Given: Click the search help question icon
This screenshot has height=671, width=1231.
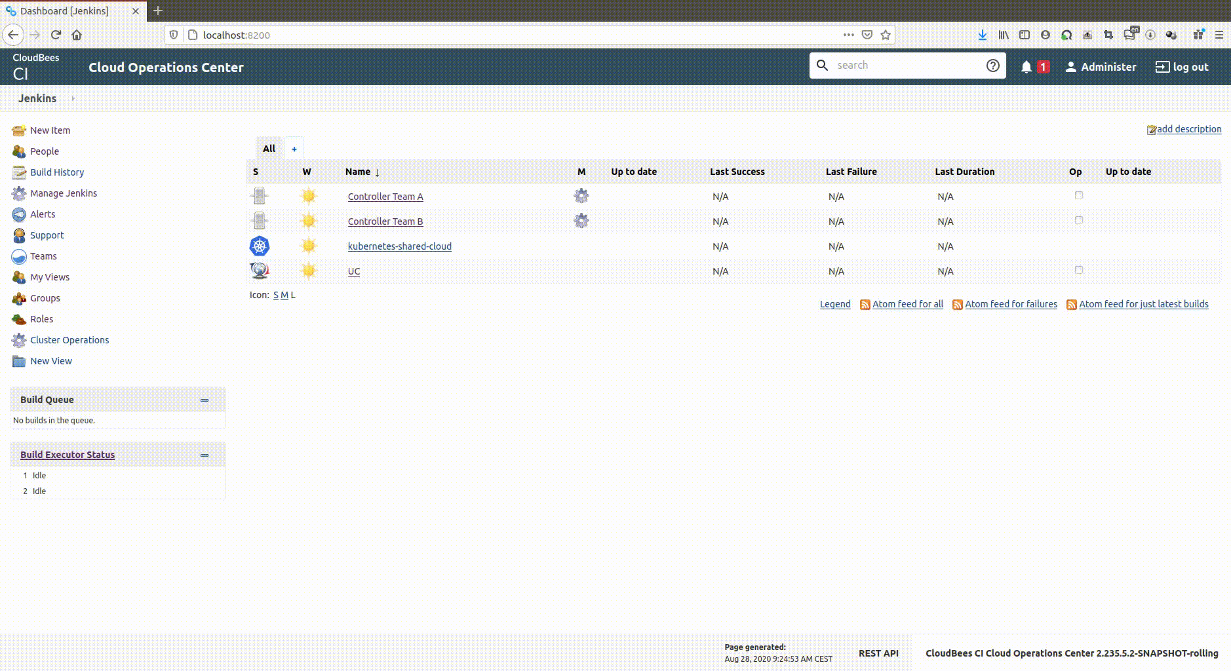Looking at the screenshot, I should click(x=993, y=66).
